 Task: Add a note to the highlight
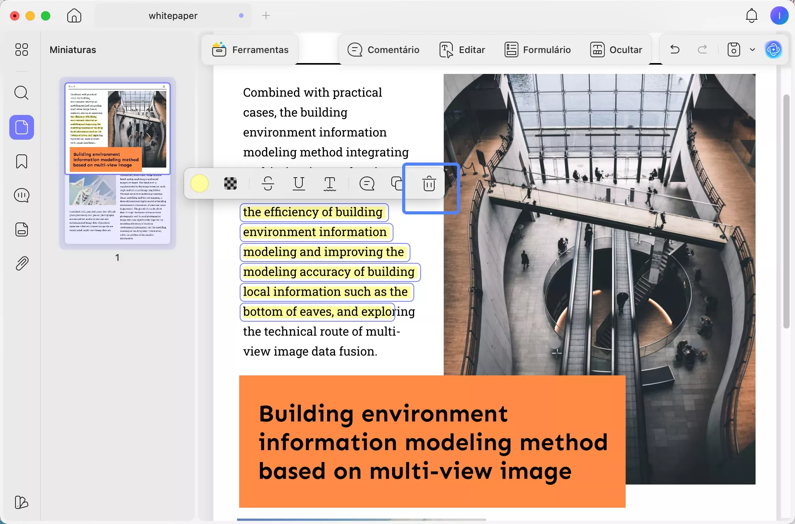[x=367, y=183]
